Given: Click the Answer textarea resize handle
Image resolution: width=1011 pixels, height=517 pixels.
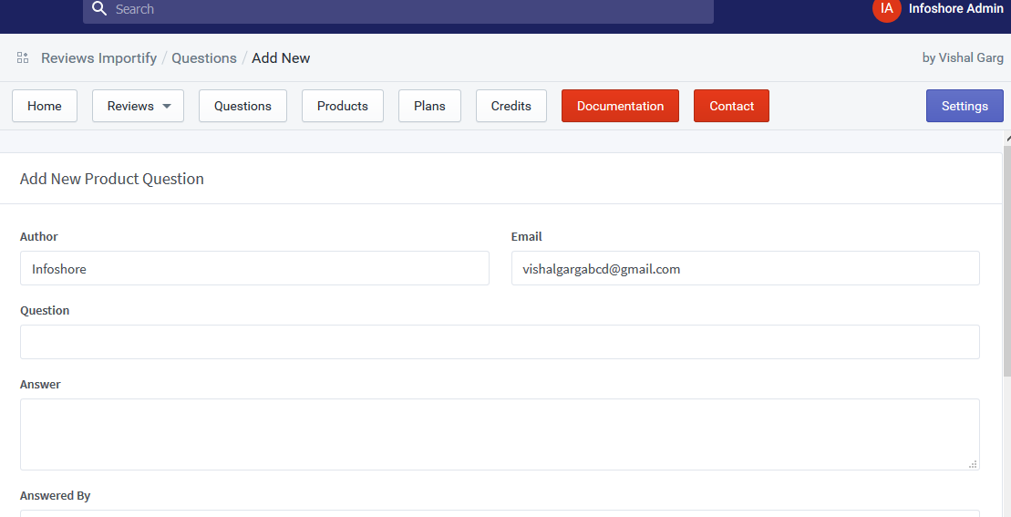Looking at the screenshot, I should click(973, 463).
